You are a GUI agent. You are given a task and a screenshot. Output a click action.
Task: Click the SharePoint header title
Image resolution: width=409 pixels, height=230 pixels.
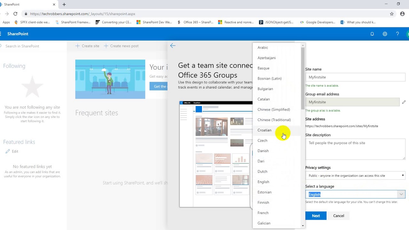click(x=18, y=34)
